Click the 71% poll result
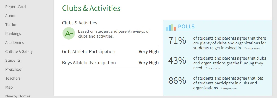 tap(177, 41)
